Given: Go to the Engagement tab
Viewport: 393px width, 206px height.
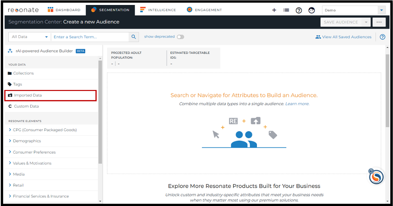Looking at the screenshot, I should (204, 10).
